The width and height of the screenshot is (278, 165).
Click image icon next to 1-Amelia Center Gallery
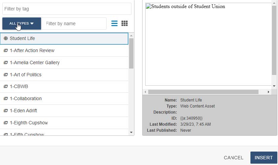click(6, 63)
